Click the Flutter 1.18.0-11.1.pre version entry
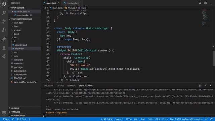 pos(158,119)
